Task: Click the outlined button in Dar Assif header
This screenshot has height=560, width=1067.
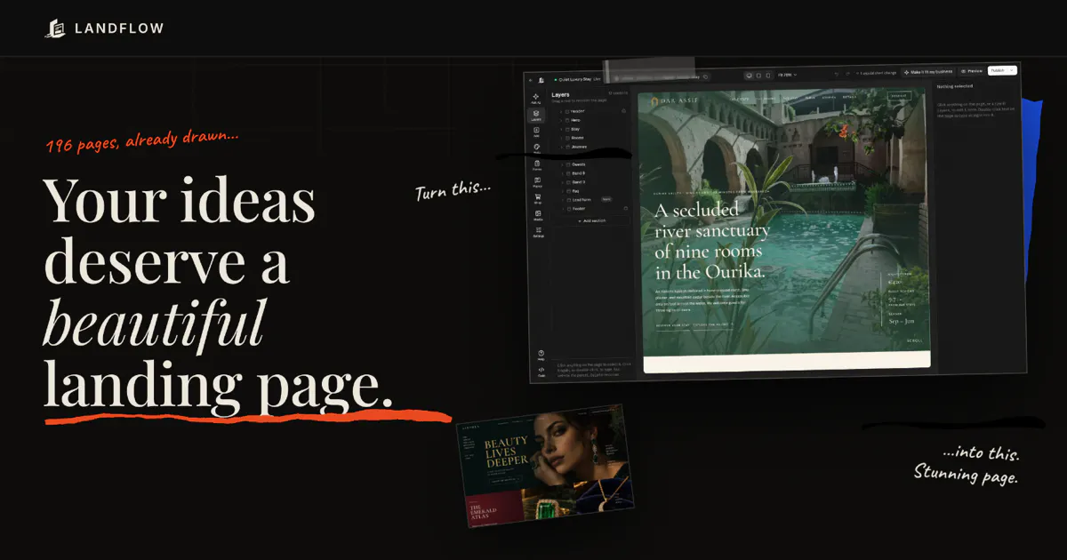Action: 899,95
